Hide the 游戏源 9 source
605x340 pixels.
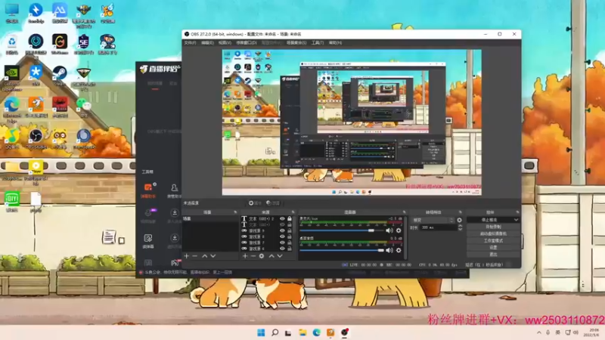[x=282, y=230]
